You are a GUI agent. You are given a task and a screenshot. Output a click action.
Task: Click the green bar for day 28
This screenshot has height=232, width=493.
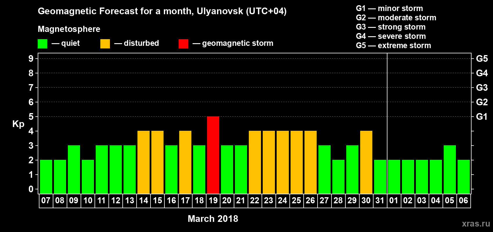338,177
